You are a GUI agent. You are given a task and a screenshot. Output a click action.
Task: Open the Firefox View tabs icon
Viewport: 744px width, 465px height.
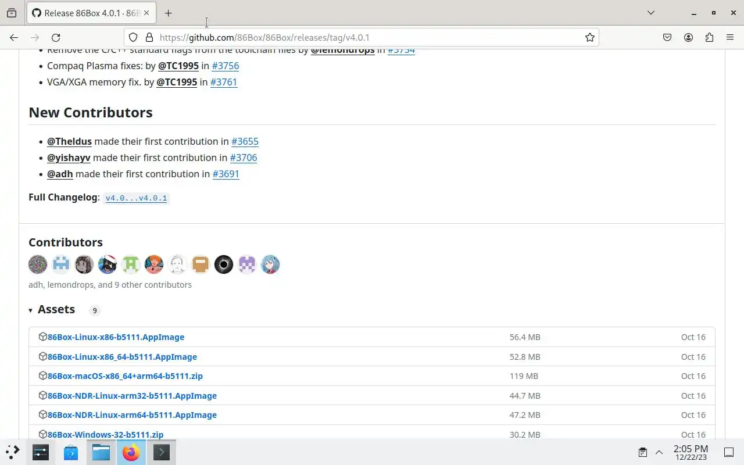pos(12,13)
